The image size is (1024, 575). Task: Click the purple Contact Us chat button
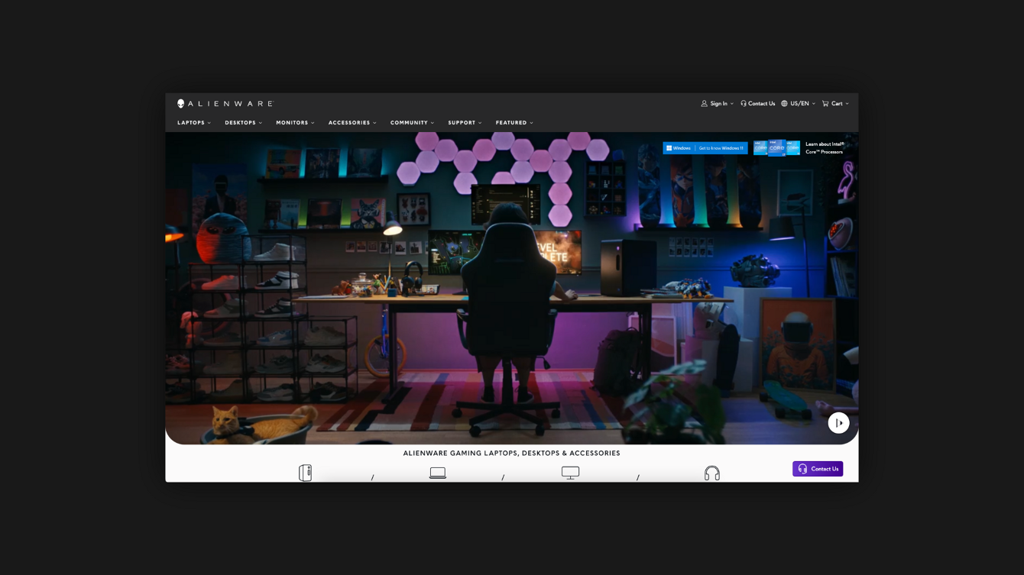click(x=817, y=469)
